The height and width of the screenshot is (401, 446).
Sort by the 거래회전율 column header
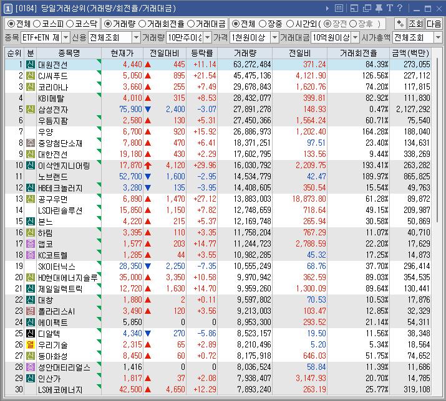tap(358, 53)
